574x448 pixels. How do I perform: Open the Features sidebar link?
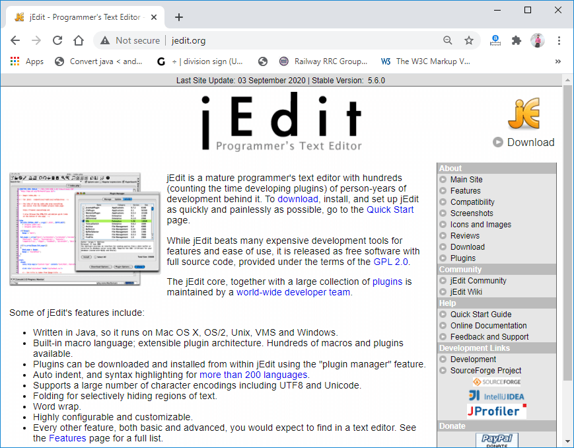point(465,191)
